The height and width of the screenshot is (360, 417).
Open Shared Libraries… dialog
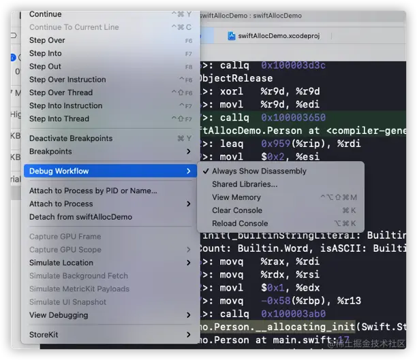click(x=281, y=184)
